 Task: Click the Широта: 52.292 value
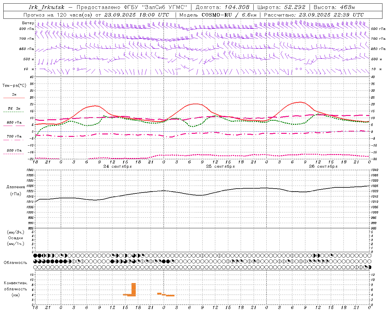click(281, 7)
